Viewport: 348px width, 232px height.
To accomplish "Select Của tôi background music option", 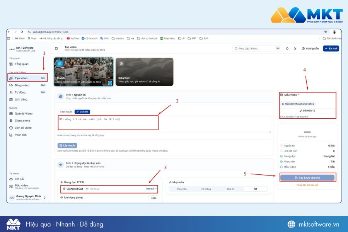I will point(230,189).
